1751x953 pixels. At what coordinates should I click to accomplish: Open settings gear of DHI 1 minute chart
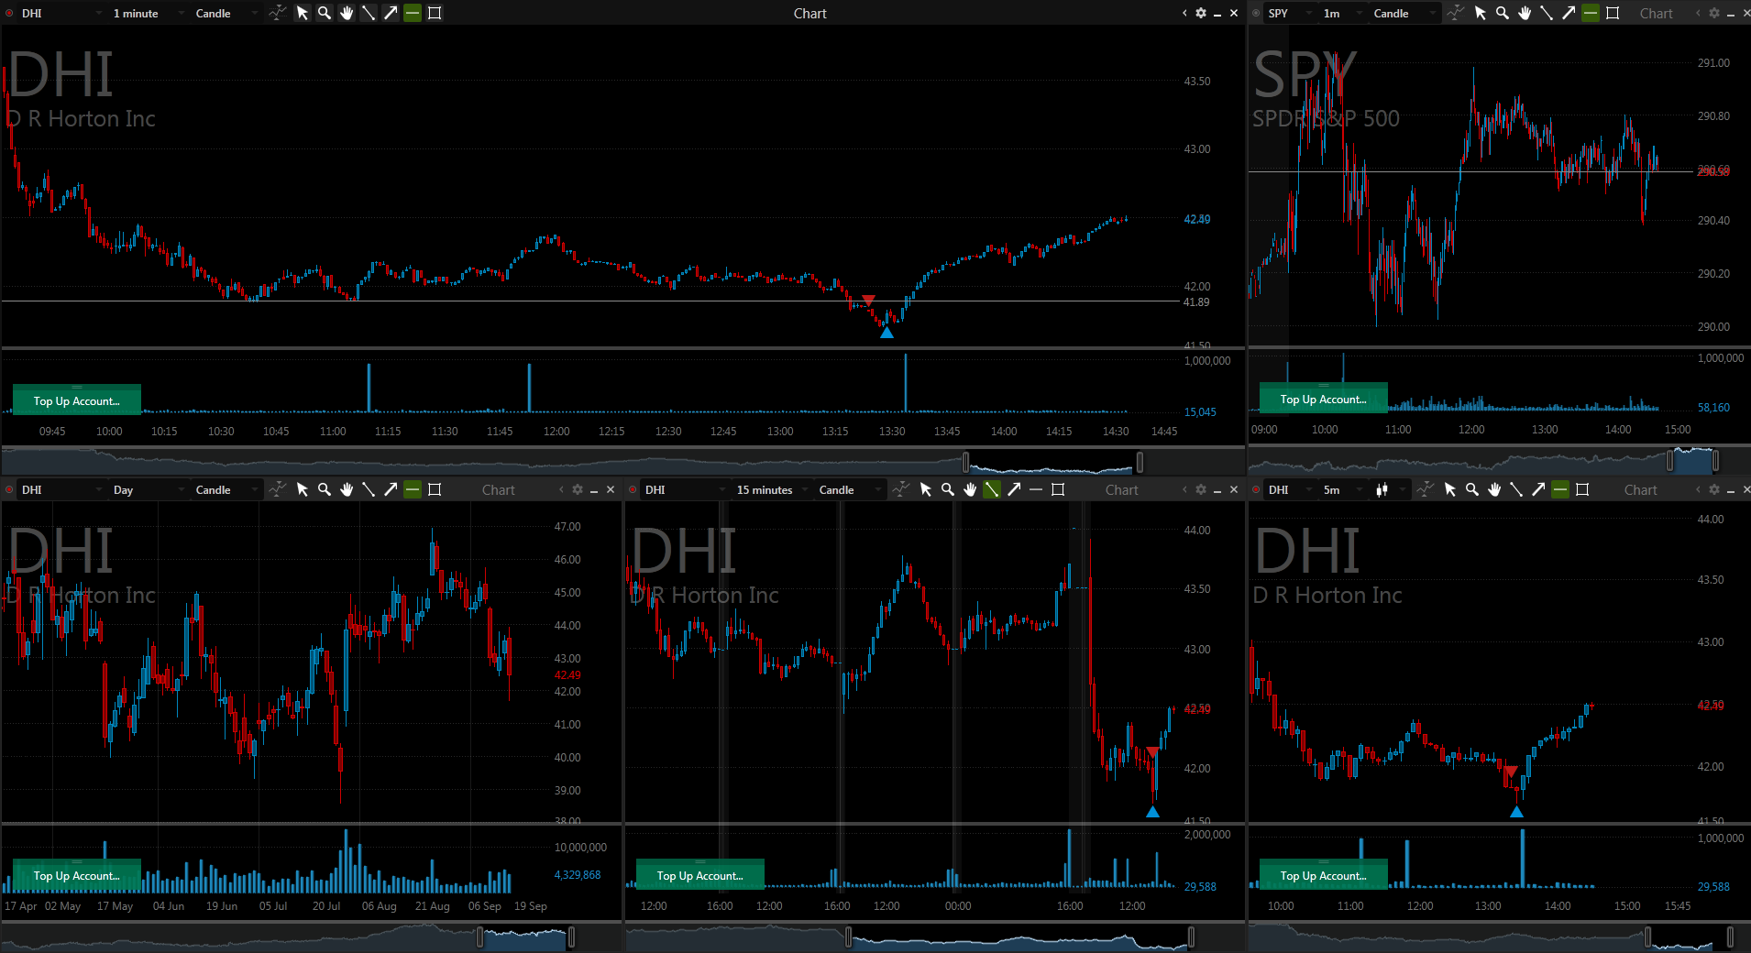pyautogui.click(x=1201, y=13)
